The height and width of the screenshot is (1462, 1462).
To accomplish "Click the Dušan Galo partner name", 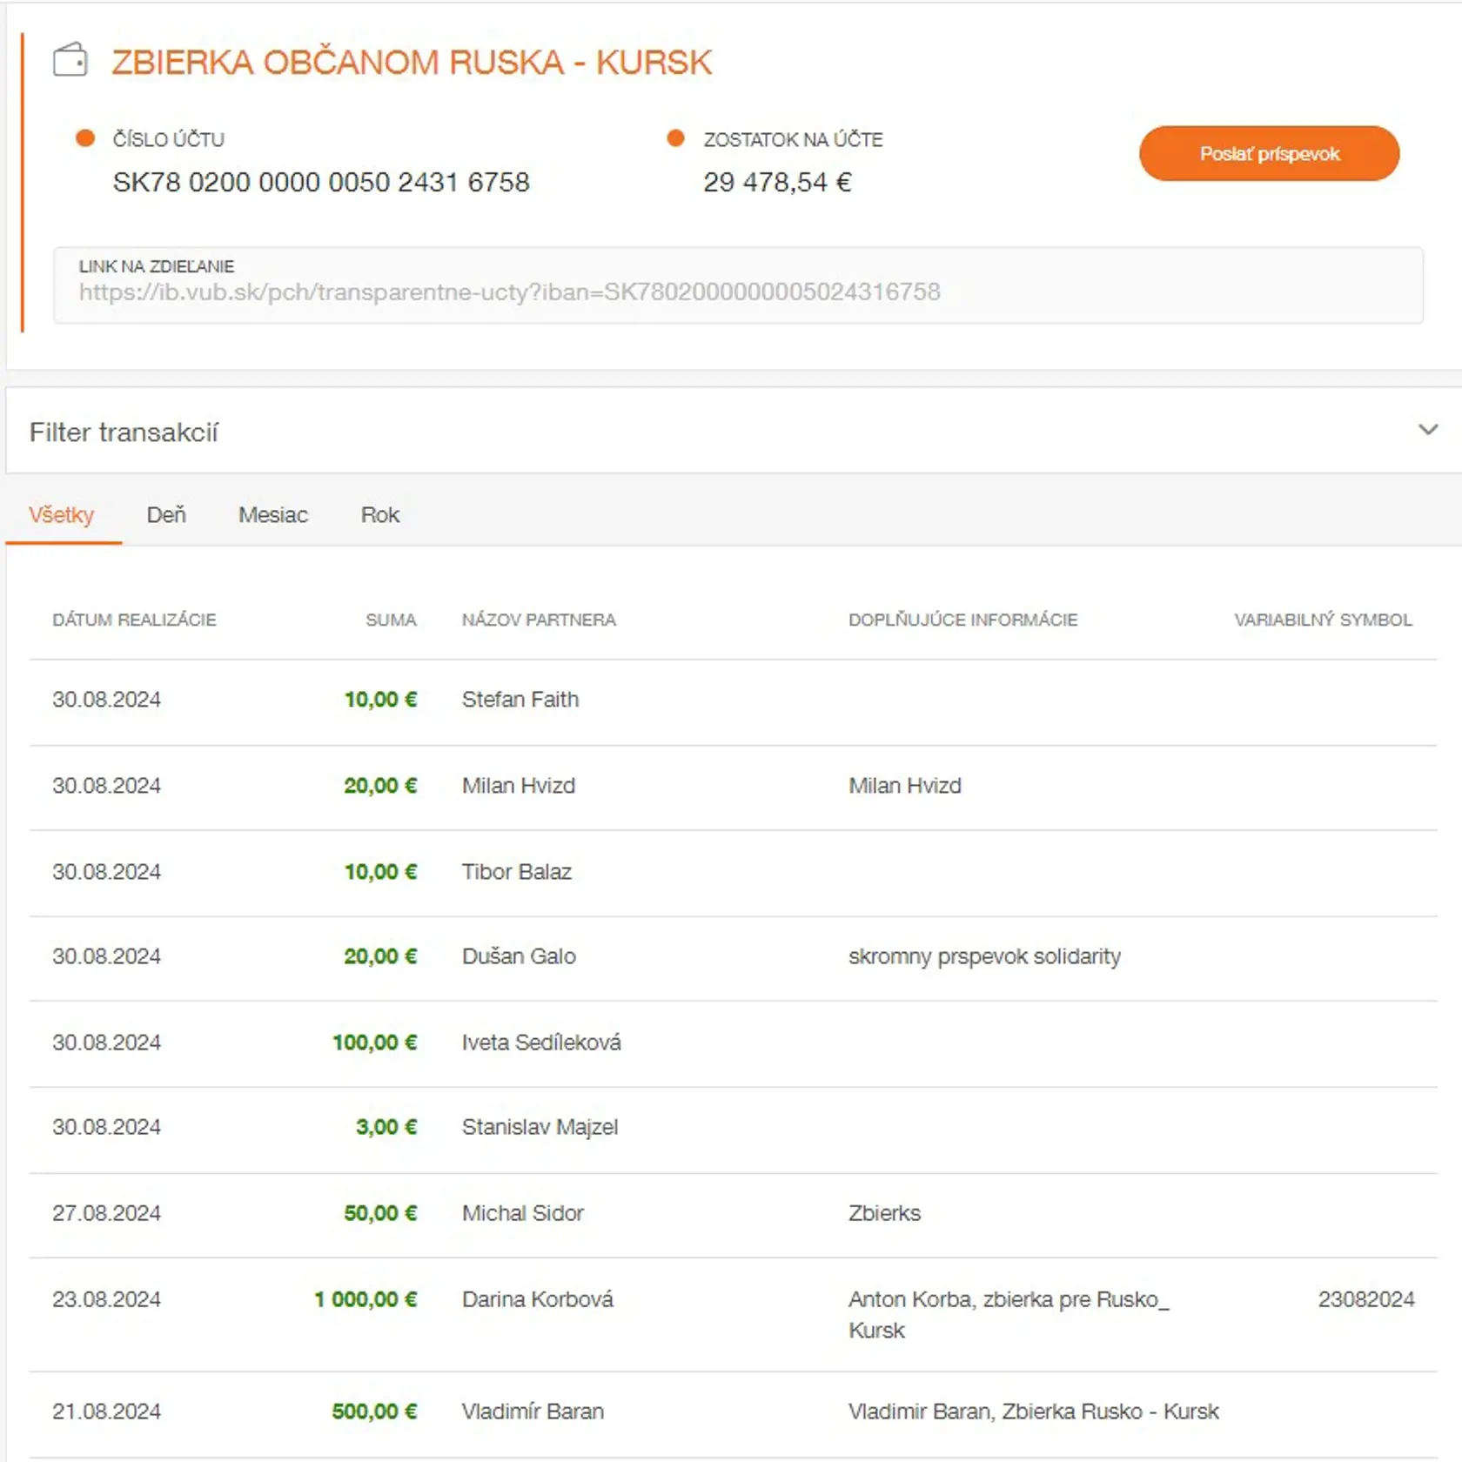I will point(519,956).
